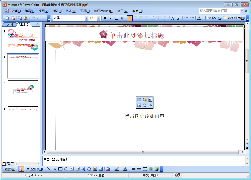Click the Insert WordArt icon
This screenshot has height=180, width=251.
pyautogui.click(x=83, y=169)
